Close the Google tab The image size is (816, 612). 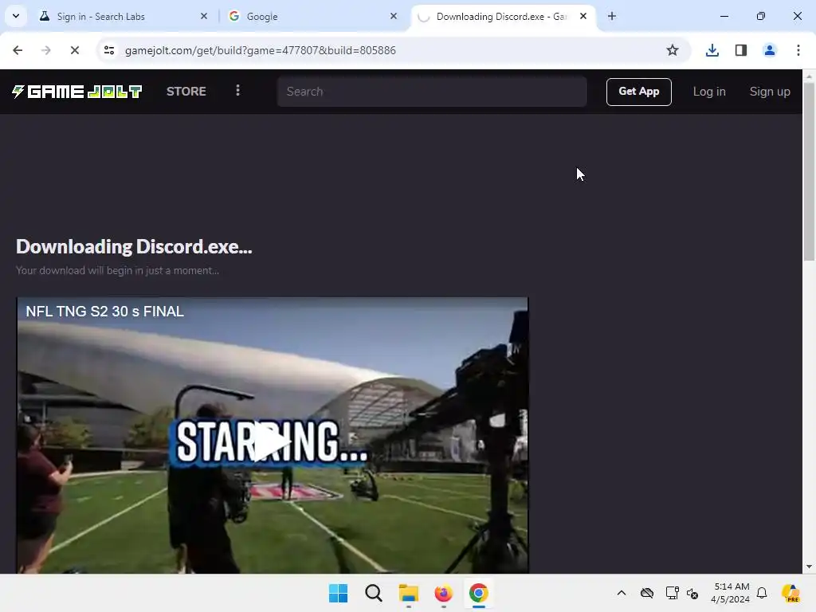pyautogui.click(x=394, y=16)
